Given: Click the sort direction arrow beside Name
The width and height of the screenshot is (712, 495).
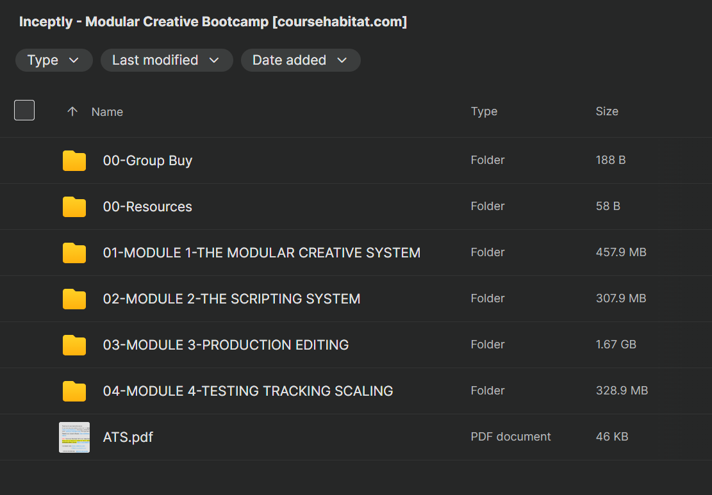Looking at the screenshot, I should 72,111.
